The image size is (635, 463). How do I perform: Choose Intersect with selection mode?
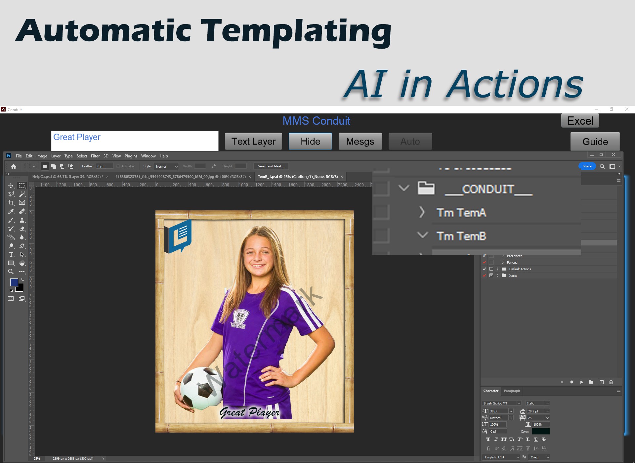pos(71,166)
